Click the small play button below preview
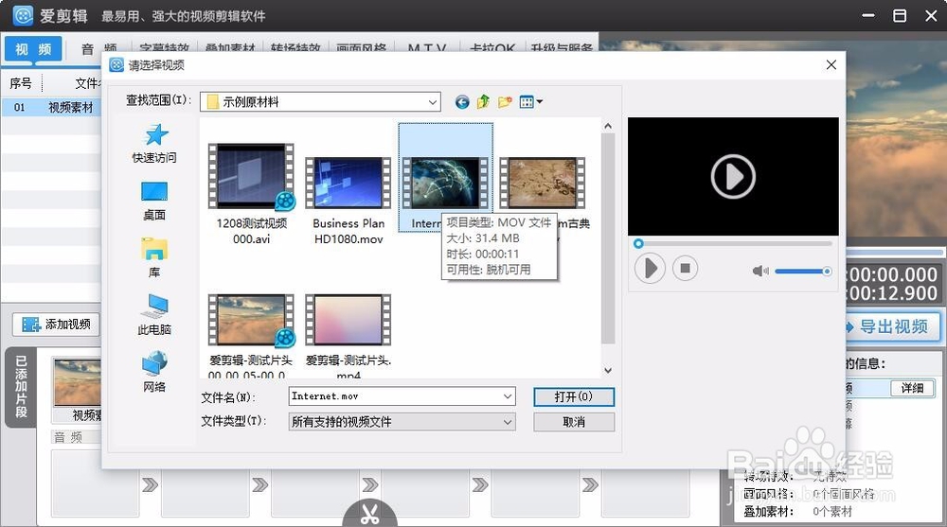 650,268
